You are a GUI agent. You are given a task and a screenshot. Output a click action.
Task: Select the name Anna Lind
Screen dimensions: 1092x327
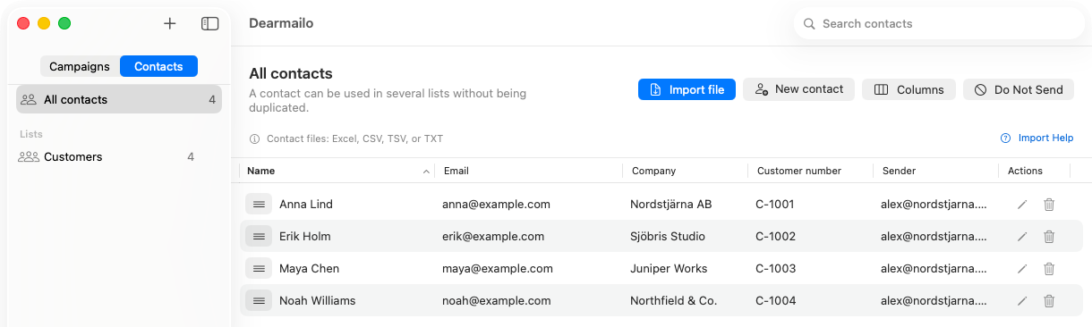(x=306, y=204)
